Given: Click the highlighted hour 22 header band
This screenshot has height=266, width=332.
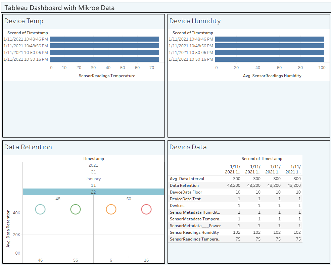Looking at the screenshot, I should coord(93,192).
